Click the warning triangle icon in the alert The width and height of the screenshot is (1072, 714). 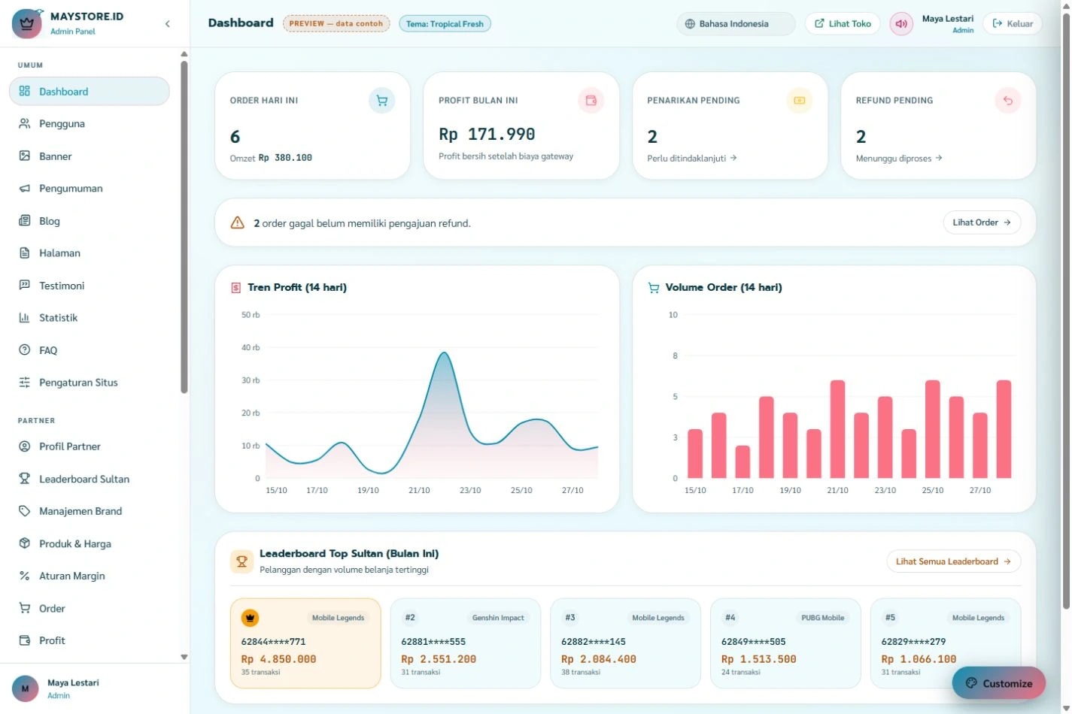point(238,222)
